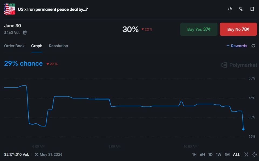The image size is (259, 161).
Task: Select the 1M time range
Action: click(227, 155)
